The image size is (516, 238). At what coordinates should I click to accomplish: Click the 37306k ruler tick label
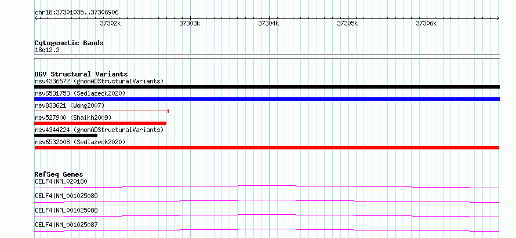pyautogui.click(x=427, y=23)
